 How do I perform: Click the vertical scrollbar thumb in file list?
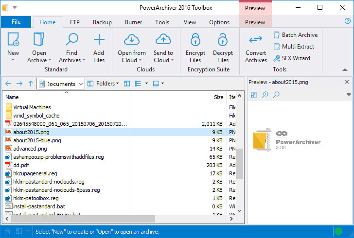click(240, 164)
